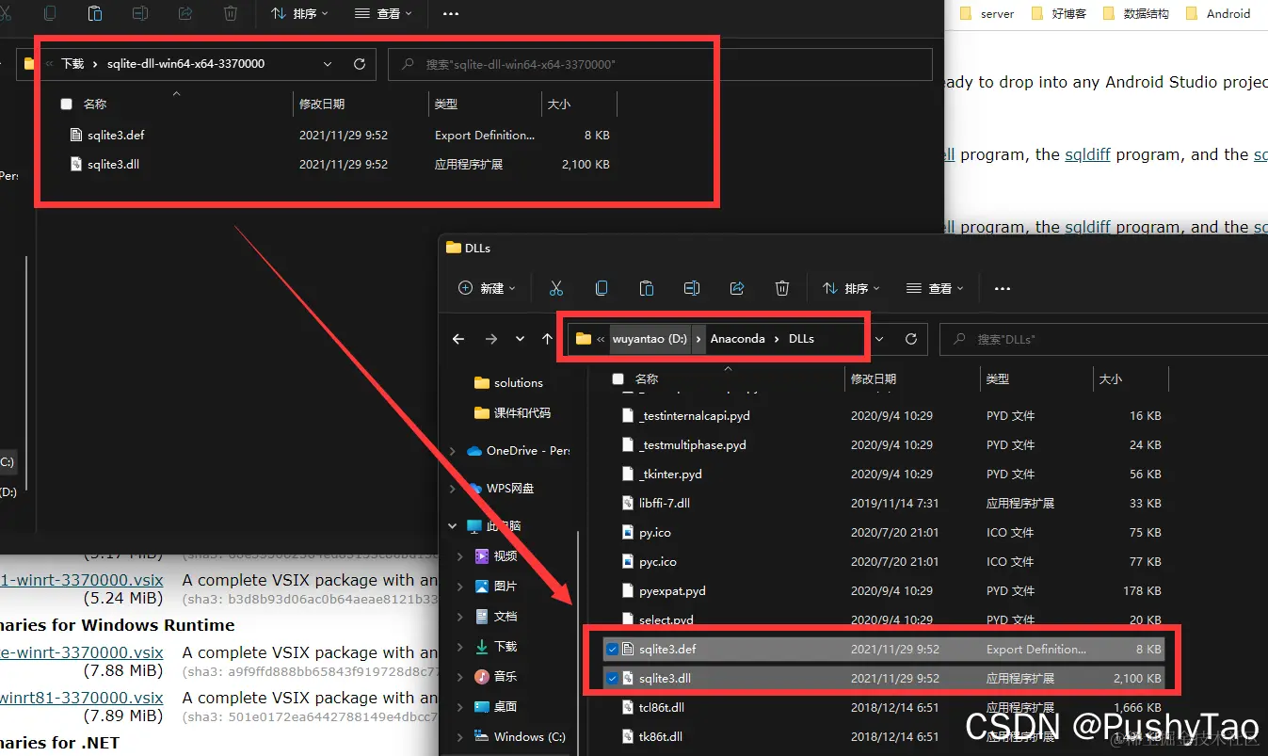
Task: Open the 查看 view menu in sqlite-dll window
Action: click(383, 13)
